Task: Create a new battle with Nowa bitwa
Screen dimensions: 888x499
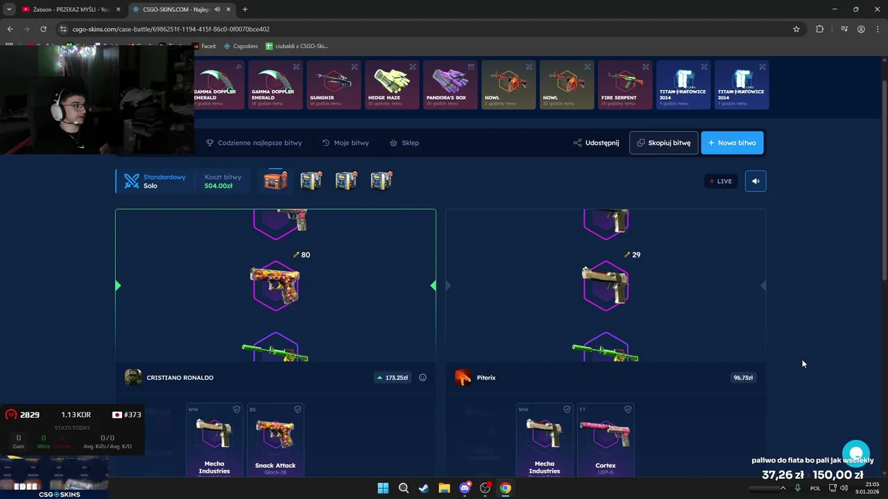Action: pyautogui.click(x=732, y=143)
